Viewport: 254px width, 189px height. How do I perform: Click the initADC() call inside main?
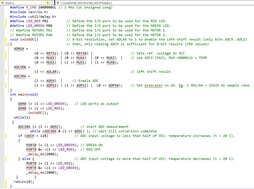38,113
